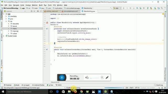Expand the java folder arrow
Viewport: 168px width, 94px height.
click(6, 19)
